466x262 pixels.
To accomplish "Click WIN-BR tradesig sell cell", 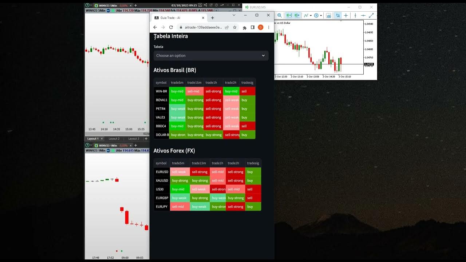I will (248, 91).
